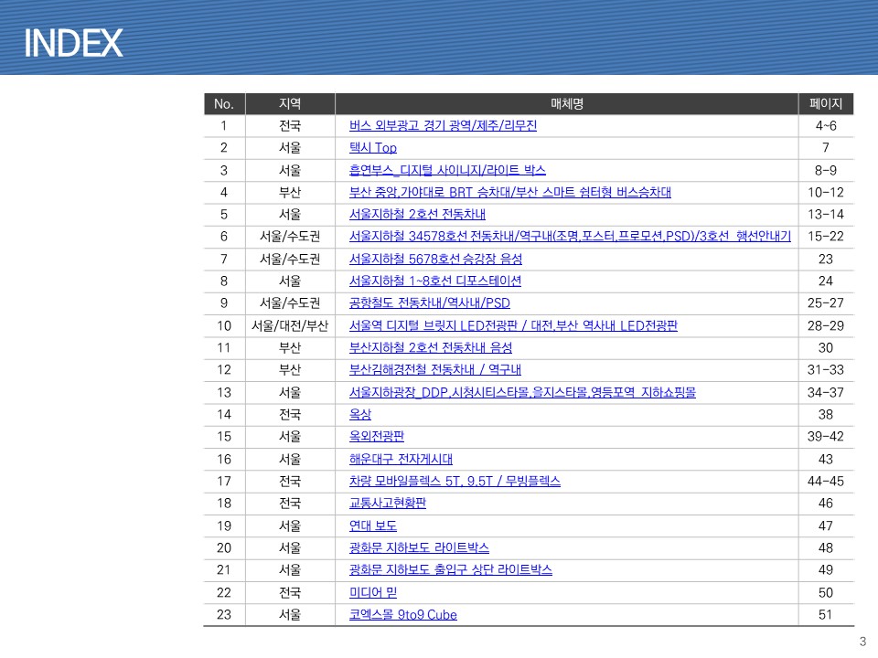Click the 부산 region cell in row 4
The height and width of the screenshot is (658, 878).
click(290, 193)
